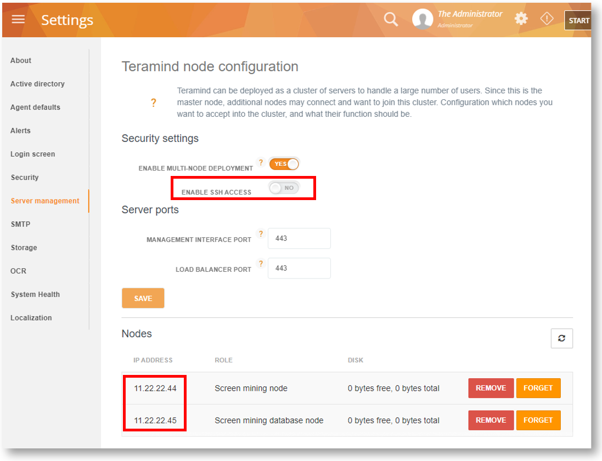Open the administrator profile avatar
The width and height of the screenshot is (602, 461).
[423, 19]
